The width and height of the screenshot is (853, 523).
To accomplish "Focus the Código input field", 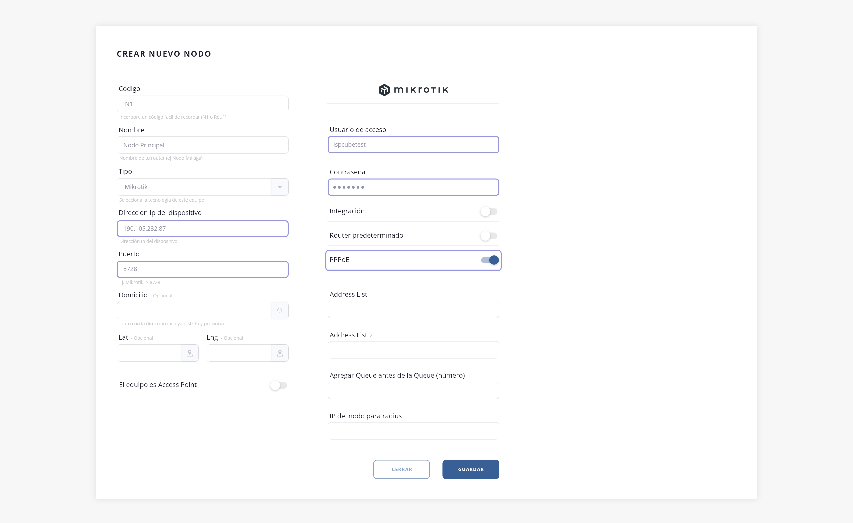I will [x=202, y=104].
